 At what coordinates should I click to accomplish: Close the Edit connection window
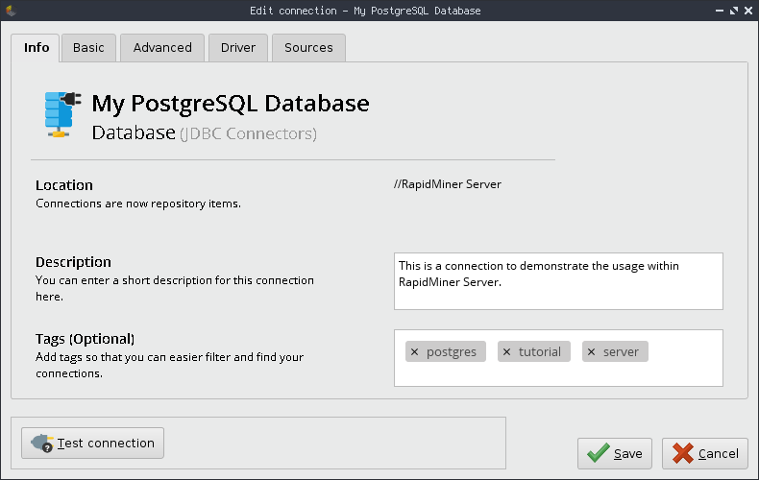pyautogui.click(x=748, y=11)
